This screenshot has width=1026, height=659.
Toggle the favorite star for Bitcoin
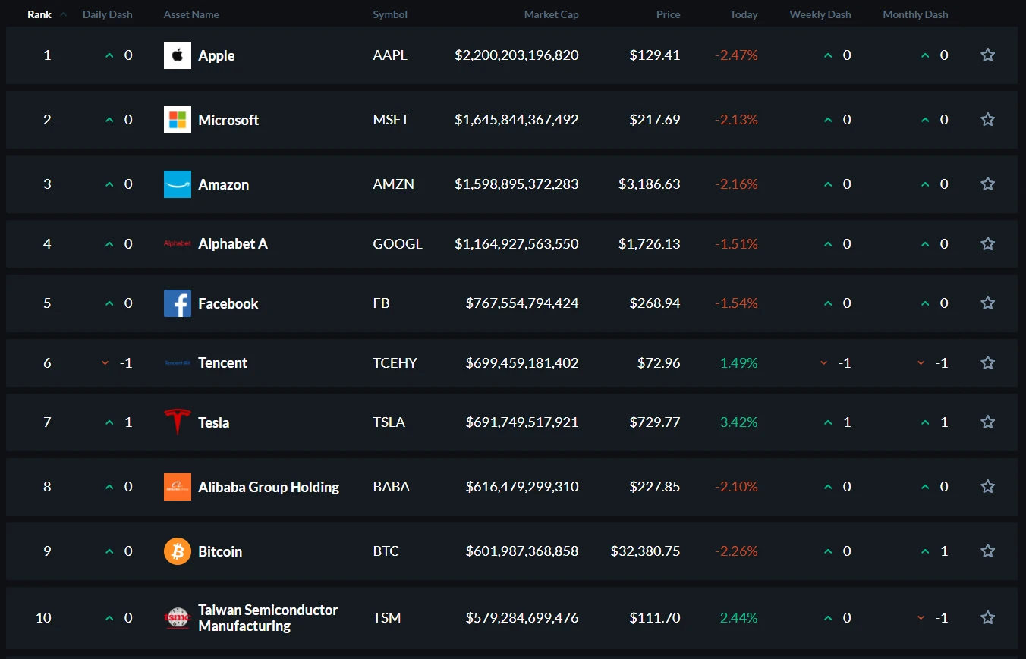(987, 551)
